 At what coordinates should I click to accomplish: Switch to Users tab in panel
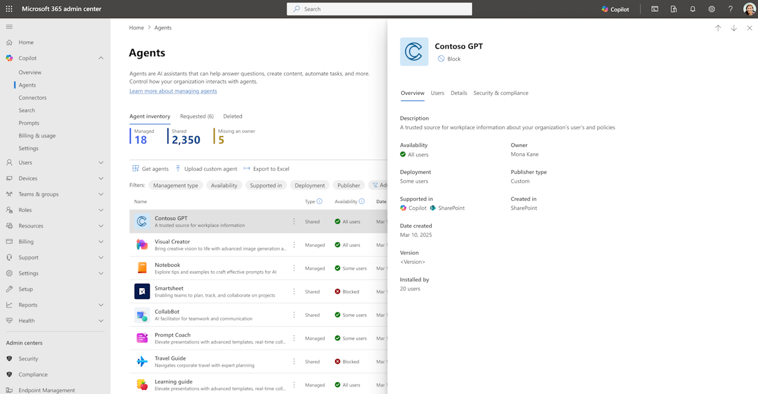pyautogui.click(x=437, y=93)
